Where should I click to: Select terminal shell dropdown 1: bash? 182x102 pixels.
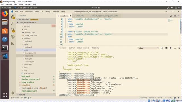click(x=148, y=48)
